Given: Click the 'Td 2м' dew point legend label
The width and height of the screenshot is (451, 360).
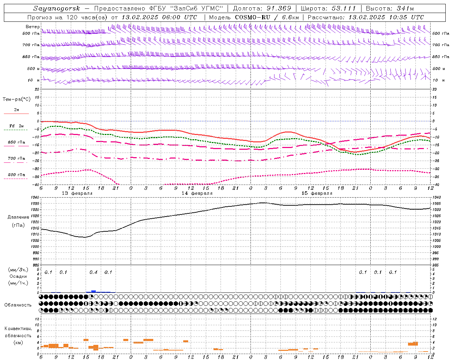Looking at the screenshot, I should coord(16,126).
